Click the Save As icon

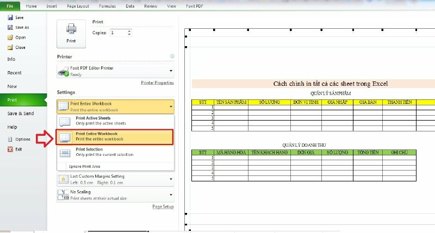10,28
